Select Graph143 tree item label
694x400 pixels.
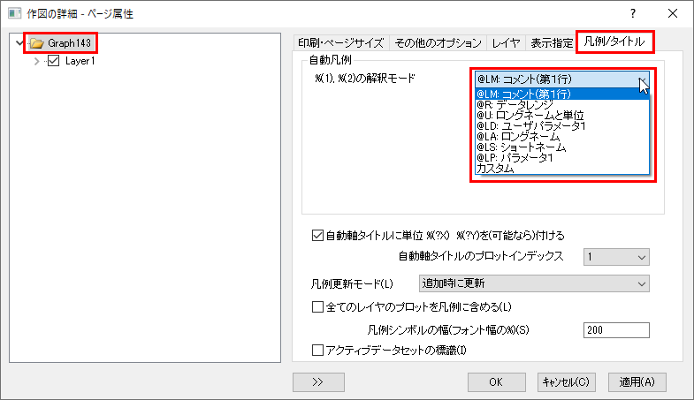70,43
